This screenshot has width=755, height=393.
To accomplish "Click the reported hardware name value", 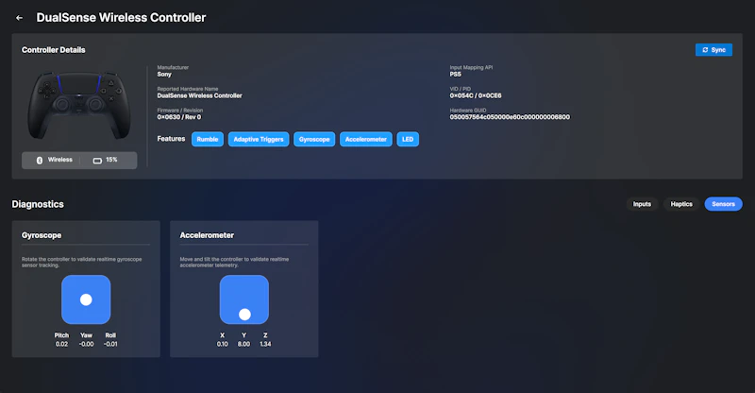I will click(199, 96).
